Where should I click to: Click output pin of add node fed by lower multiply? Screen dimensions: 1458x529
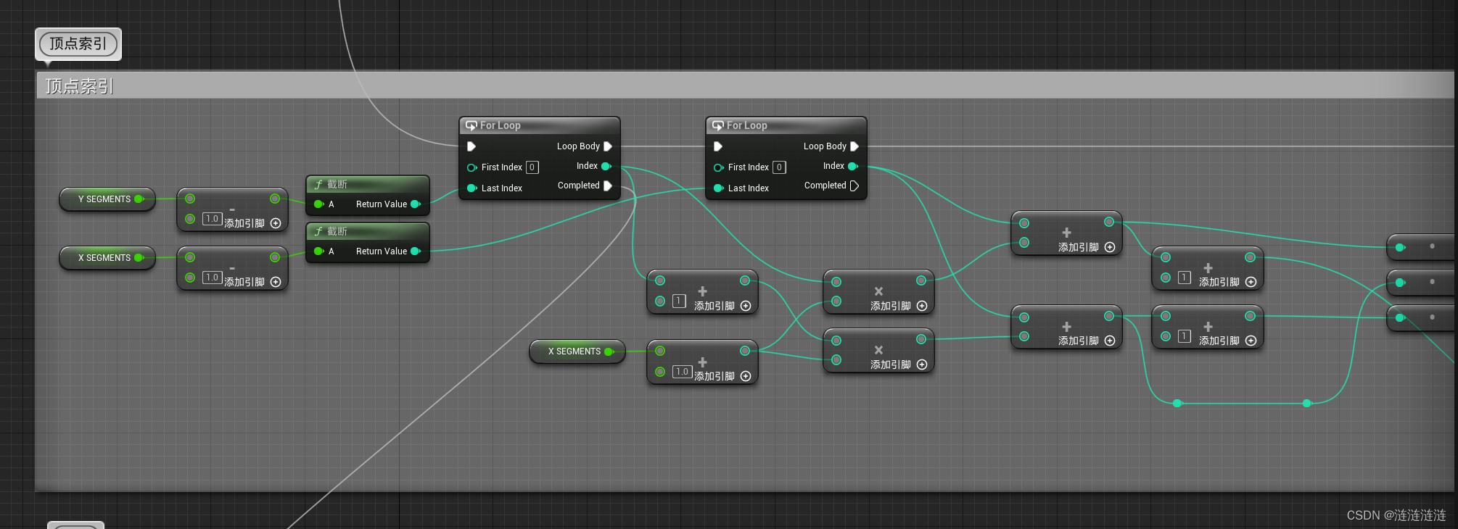1109,316
